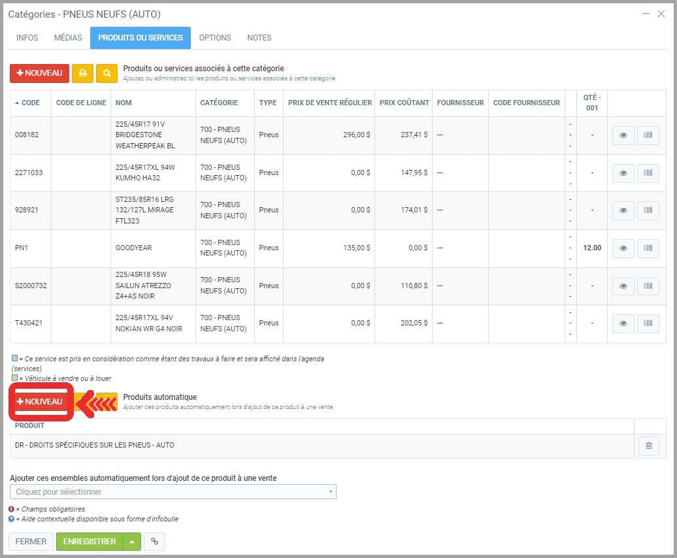Screen dimensions: 677x558
Task: Open barcode for product T430421
Action: [648, 323]
